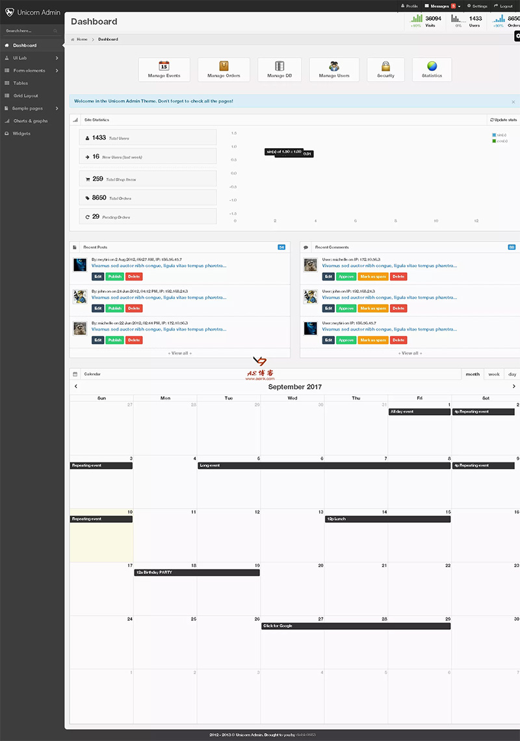The width and height of the screenshot is (520, 741).
Task: Click Edit on neytiri's post
Action: coord(98,277)
